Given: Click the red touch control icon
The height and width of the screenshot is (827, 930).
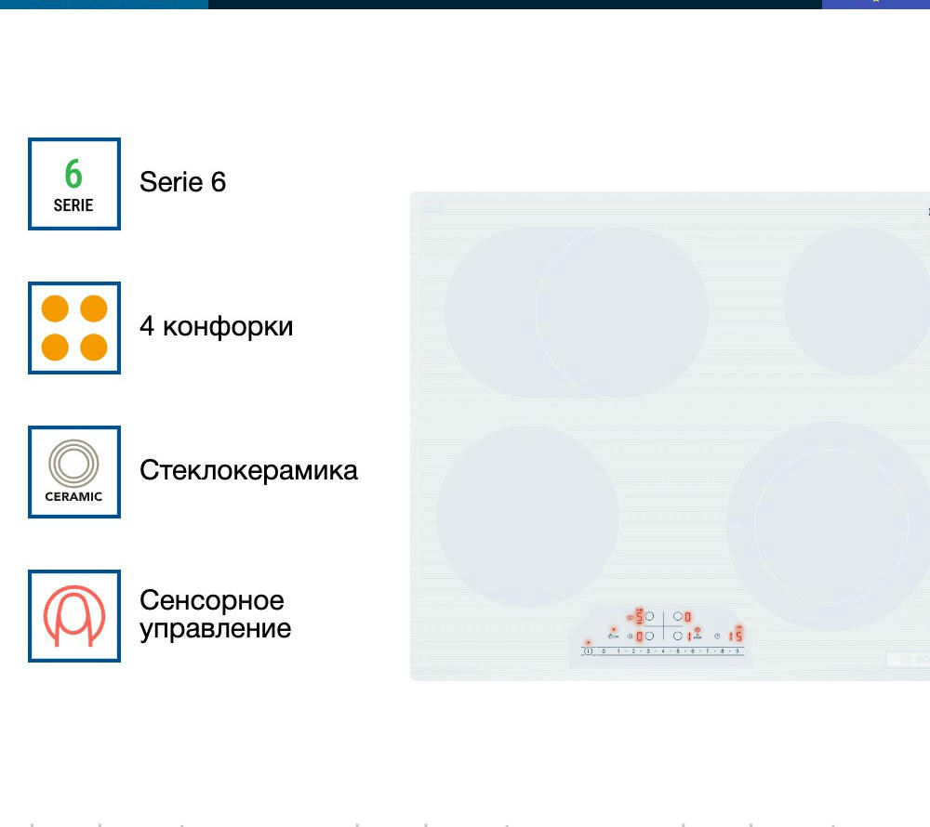Looking at the screenshot, I should click(74, 616).
